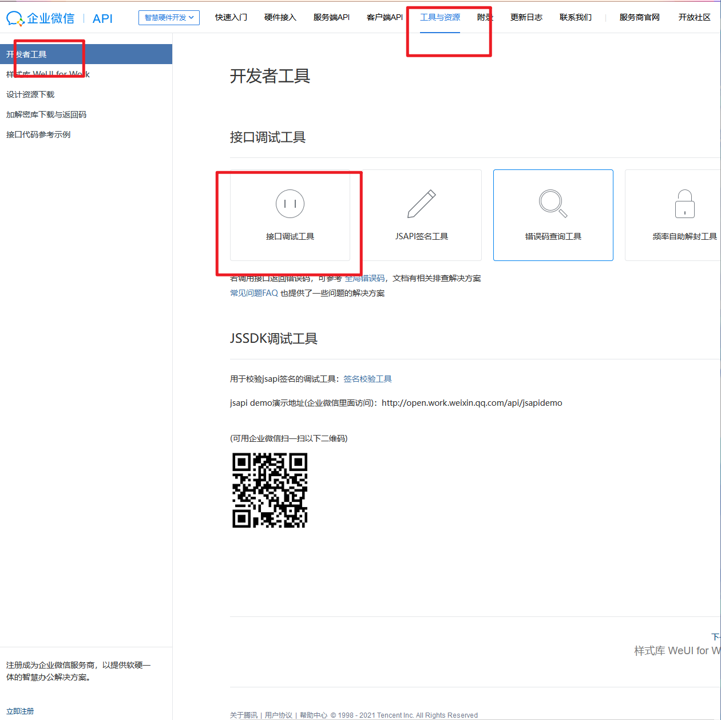Viewport: 721px width, 720px height.
Task: Open the 错误码查询工具 magnifier icon
Action: (553, 204)
